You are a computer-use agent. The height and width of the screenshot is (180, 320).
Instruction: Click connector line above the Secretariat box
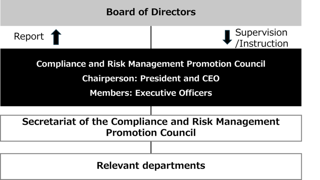click(x=151, y=111)
